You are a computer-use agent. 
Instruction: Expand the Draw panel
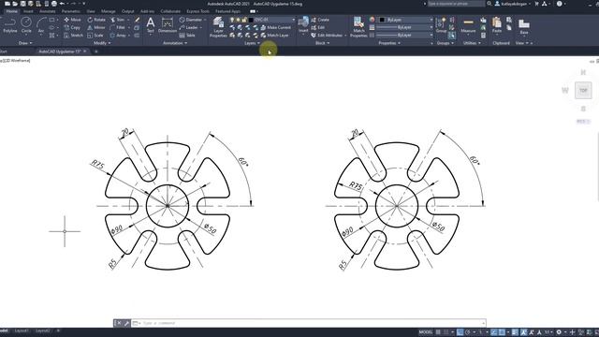tap(25, 43)
